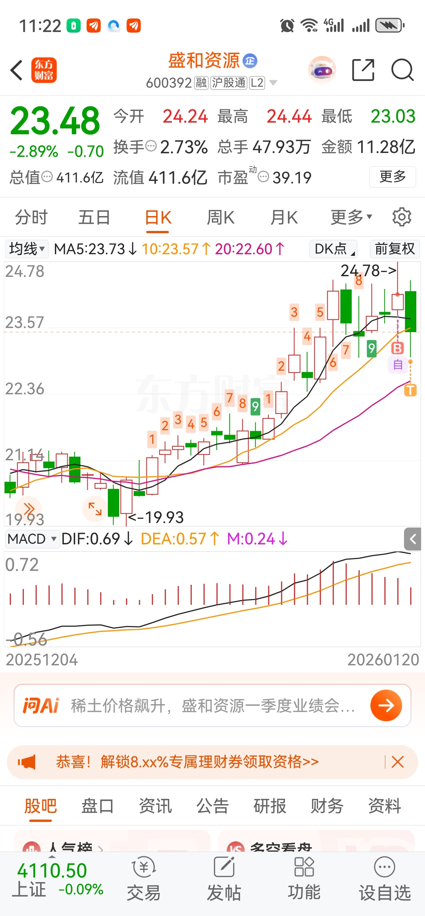Open the robot AI assistant avatar
The height and width of the screenshot is (916, 425).
pos(322,70)
